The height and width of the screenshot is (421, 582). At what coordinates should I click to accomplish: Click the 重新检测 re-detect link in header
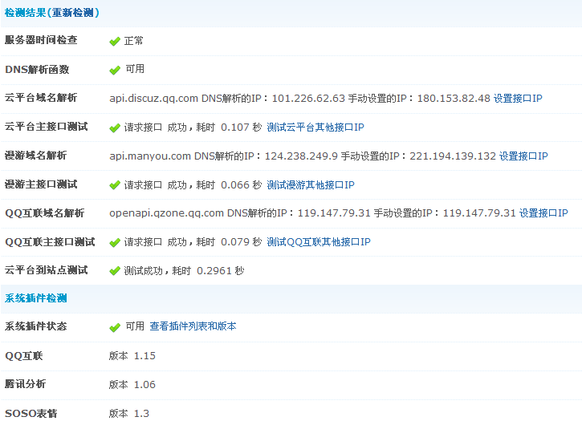click(73, 13)
